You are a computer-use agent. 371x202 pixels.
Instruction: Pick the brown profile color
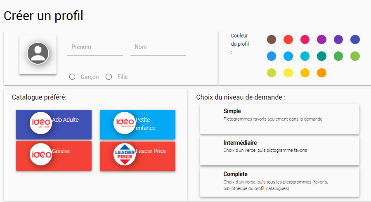pyautogui.click(x=272, y=39)
